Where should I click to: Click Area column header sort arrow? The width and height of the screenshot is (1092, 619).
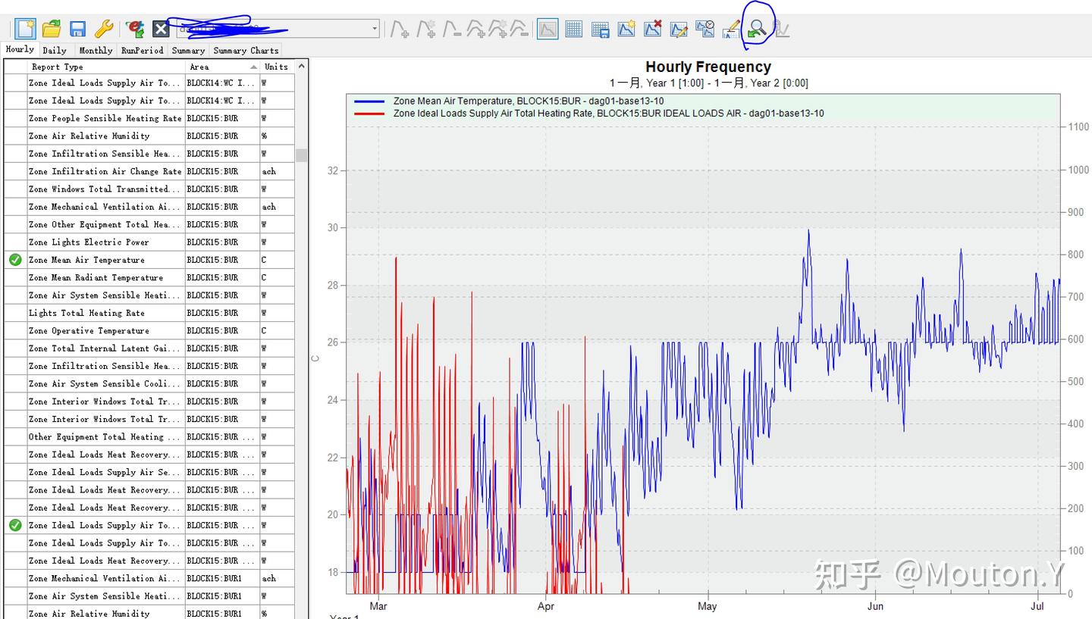pyautogui.click(x=253, y=67)
